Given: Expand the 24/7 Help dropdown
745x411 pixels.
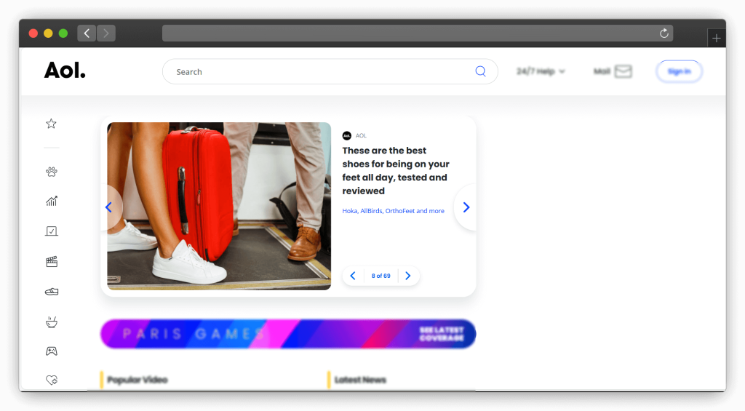Looking at the screenshot, I should click(x=541, y=71).
